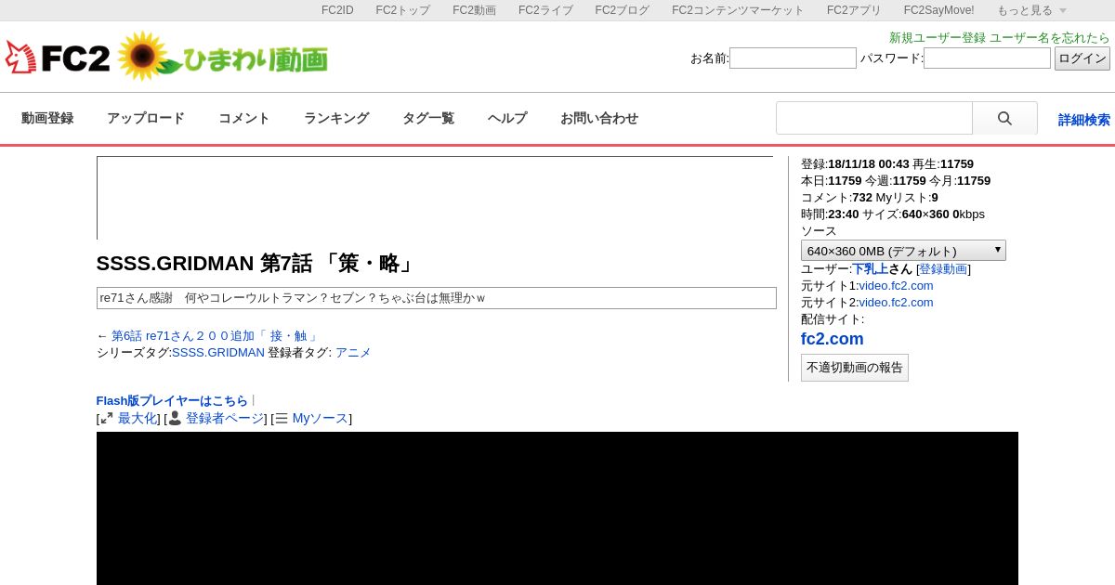Expand the もっと見る arrow in top bar
Screen dimensions: 1115x585
click(1063, 10)
